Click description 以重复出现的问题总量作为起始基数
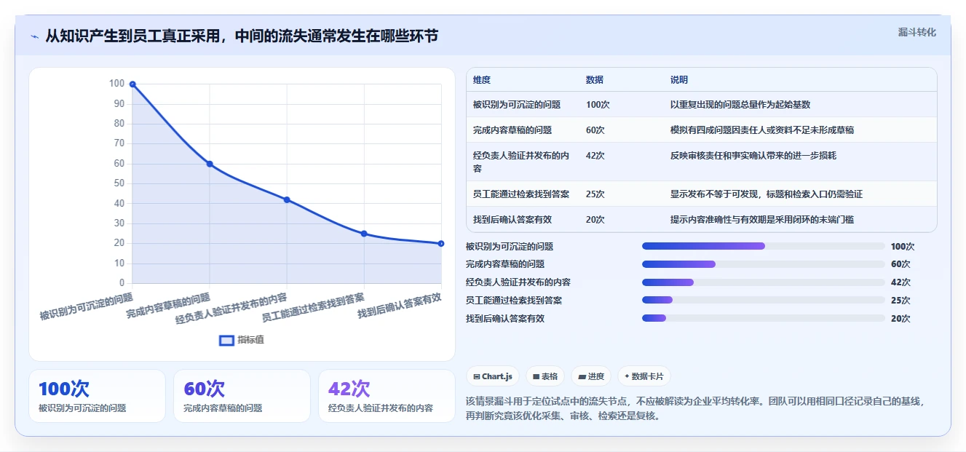Viewport: 966px width, 452px height. point(740,105)
